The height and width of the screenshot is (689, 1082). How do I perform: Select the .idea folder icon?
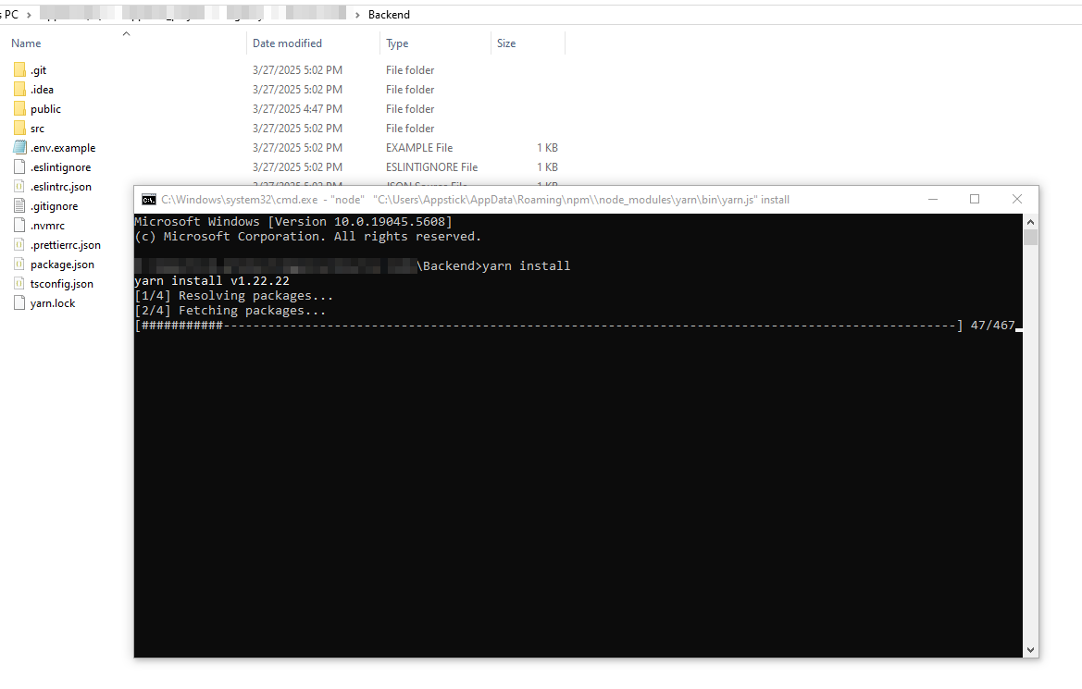pyautogui.click(x=19, y=90)
